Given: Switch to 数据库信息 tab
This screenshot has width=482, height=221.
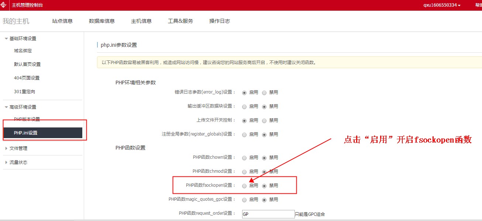Looking at the screenshot, I should (102, 21).
